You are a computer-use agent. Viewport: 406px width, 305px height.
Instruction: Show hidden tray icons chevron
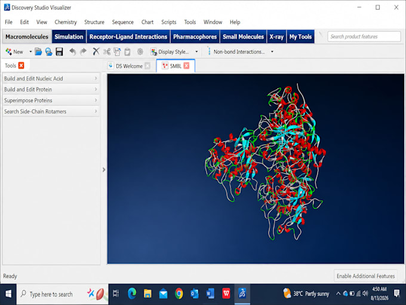click(x=338, y=294)
